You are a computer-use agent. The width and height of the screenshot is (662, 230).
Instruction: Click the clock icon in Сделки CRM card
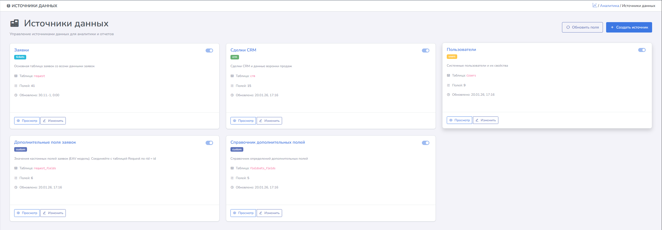point(232,95)
